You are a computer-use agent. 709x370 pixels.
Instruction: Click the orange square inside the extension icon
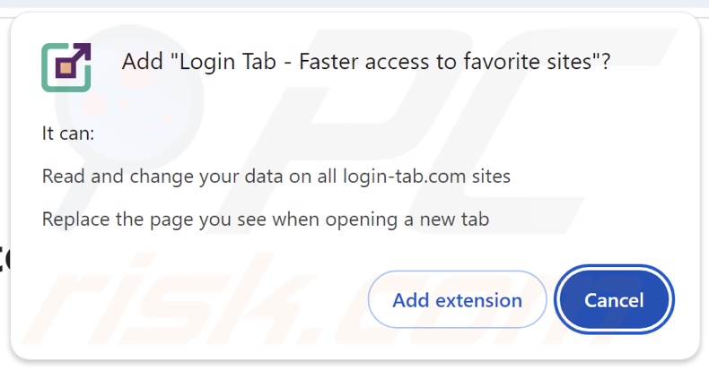(x=64, y=68)
